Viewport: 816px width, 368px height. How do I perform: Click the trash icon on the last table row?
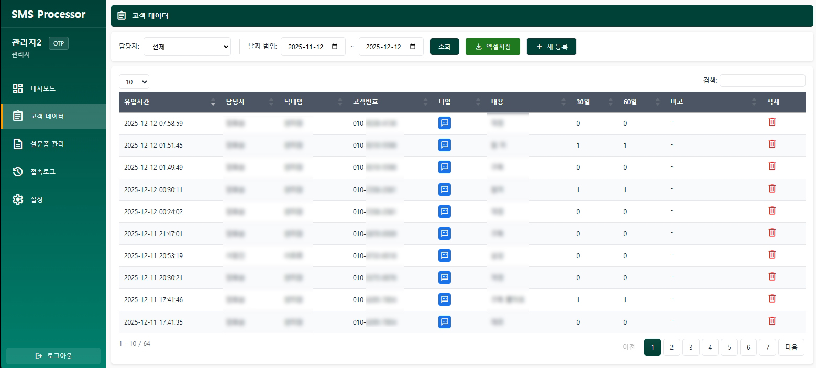pyautogui.click(x=772, y=321)
